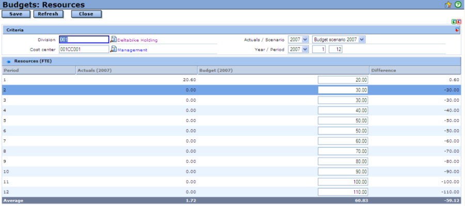Image resolution: width=465 pixels, height=206 pixels.
Task: Click the Save button
Action: tap(16, 14)
